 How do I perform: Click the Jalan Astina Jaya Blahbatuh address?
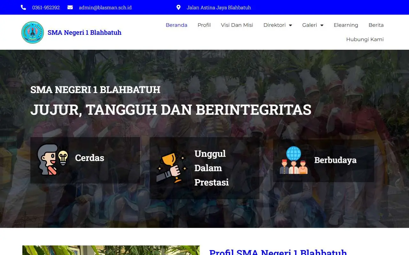click(219, 7)
